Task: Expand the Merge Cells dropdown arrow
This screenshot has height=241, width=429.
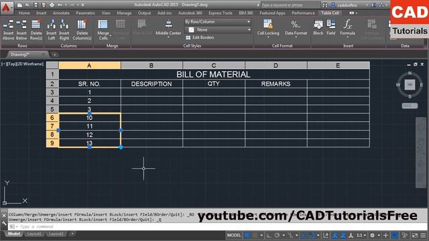Action: click(111, 35)
